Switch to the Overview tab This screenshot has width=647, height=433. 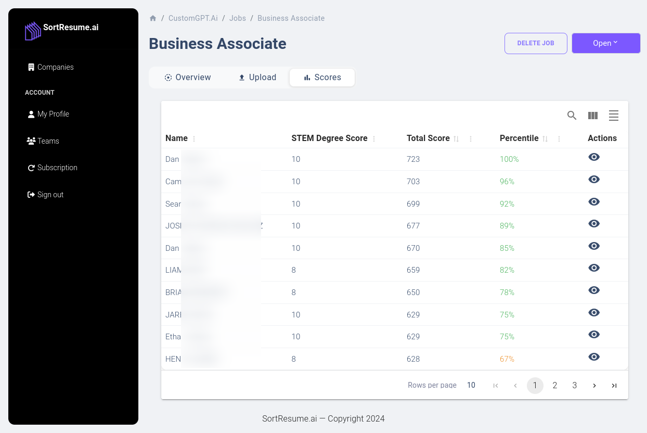pyautogui.click(x=188, y=77)
